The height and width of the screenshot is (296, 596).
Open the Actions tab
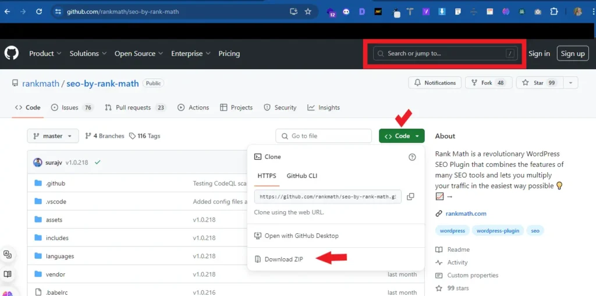point(193,108)
